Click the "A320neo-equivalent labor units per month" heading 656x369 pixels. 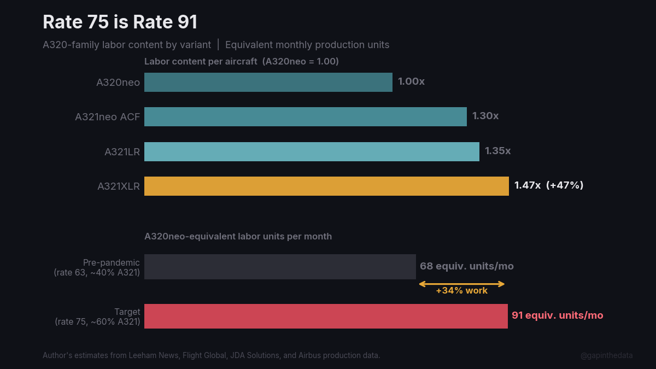(238, 236)
